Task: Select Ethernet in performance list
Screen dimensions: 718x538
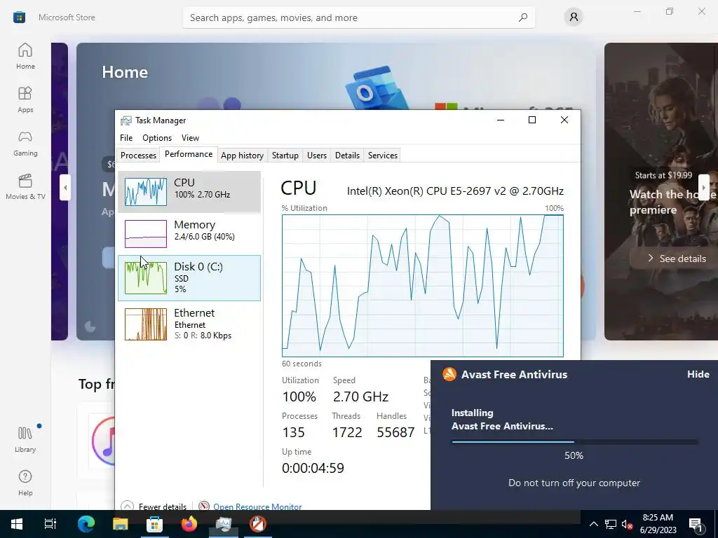Action: coord(189,324)
